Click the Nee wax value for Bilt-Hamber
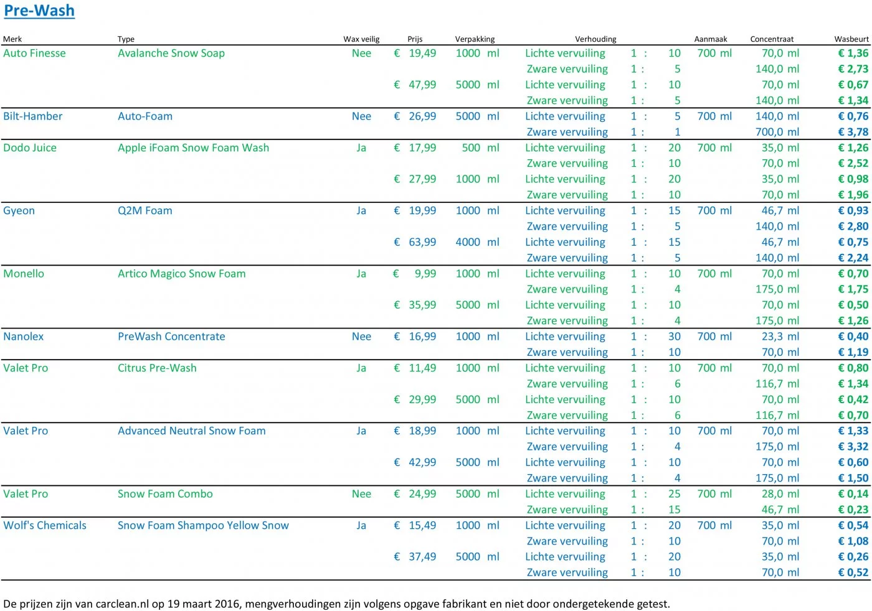This screenshot has width=872, height=611. pyautogui.click(x=361, y=116)
